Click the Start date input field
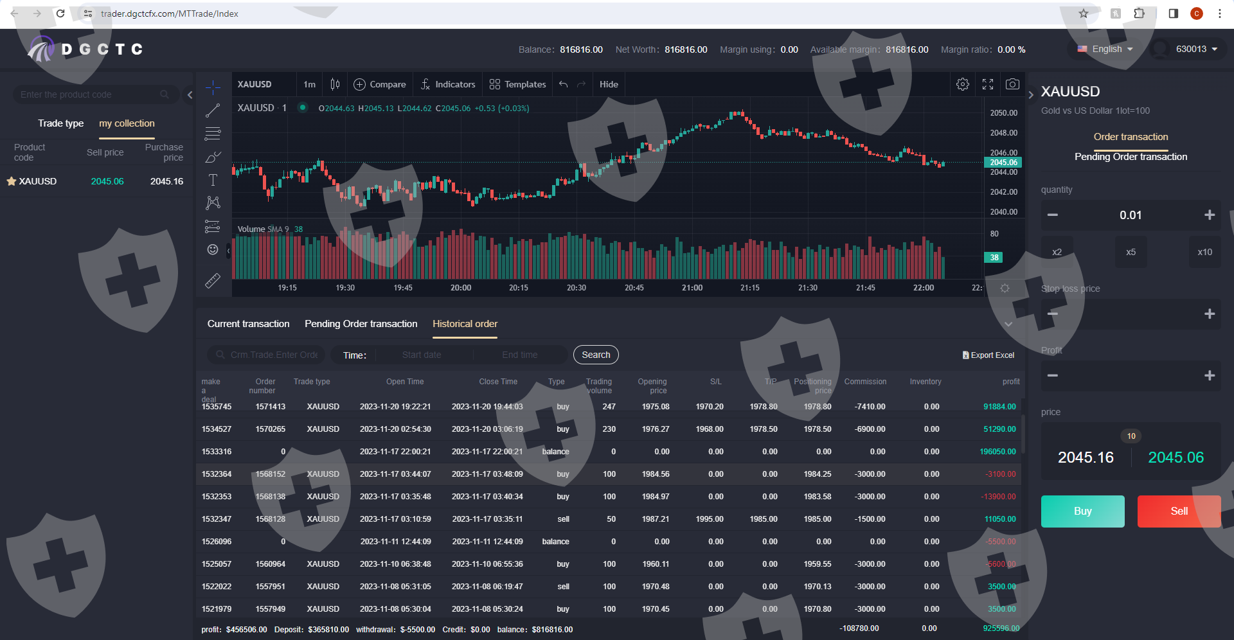This screenshot has width=1234, height=640. tap(422, 355)
